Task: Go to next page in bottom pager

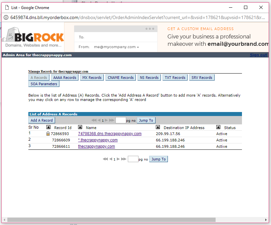Action: pos(118,159)
